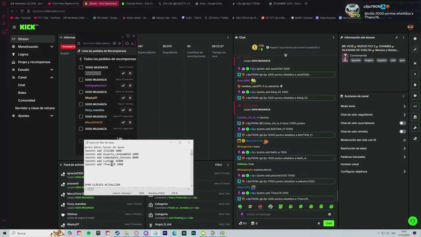Click the channel points infinity icon
421x237 pixels.
(x=243, y=223)
